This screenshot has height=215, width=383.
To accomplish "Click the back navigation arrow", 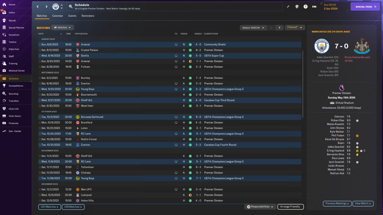I will pos(37,7).
